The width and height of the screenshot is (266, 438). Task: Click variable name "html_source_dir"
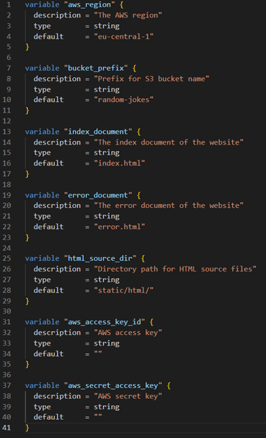click(x=100, y=258)
